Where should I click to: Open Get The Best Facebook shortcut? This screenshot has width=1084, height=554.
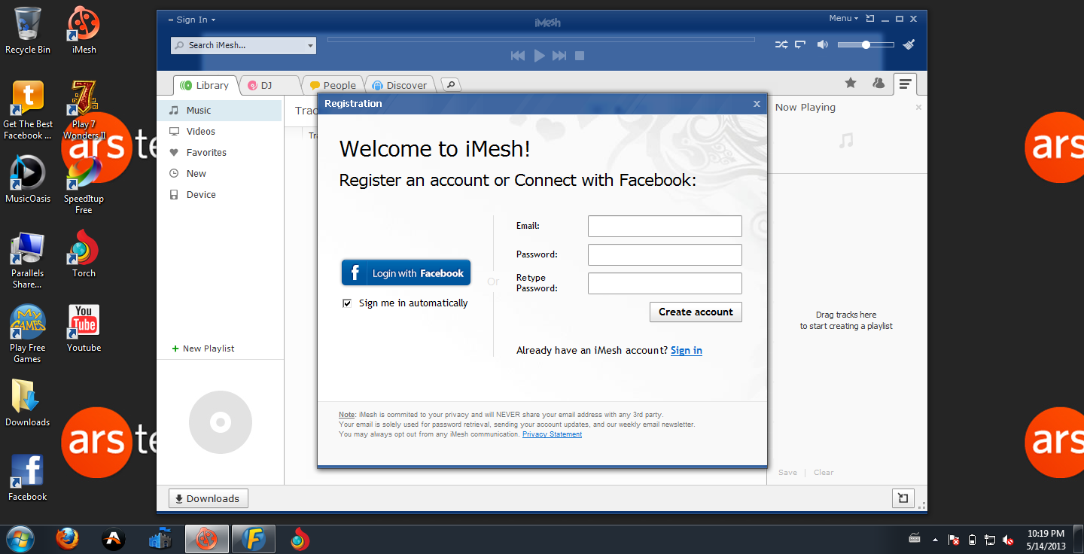(28, 110)
